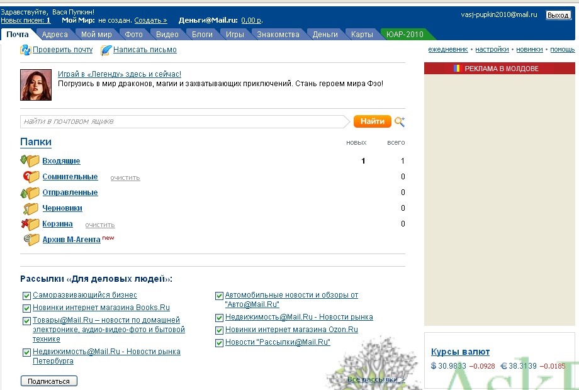Click the euro rate 38.3139 value
Screen dimensions: 579x390
click(x=522, y=366)
